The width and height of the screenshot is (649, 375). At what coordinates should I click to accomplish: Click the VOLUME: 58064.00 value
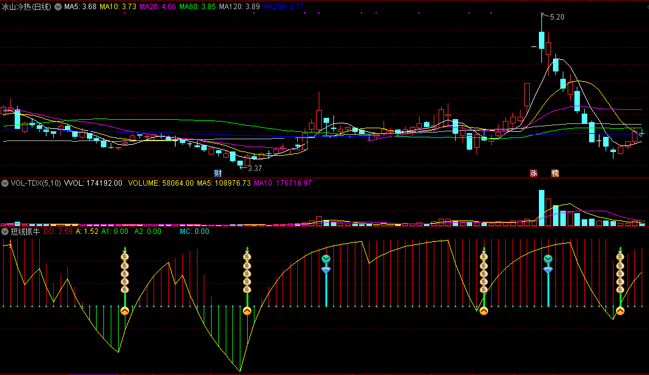161,183
